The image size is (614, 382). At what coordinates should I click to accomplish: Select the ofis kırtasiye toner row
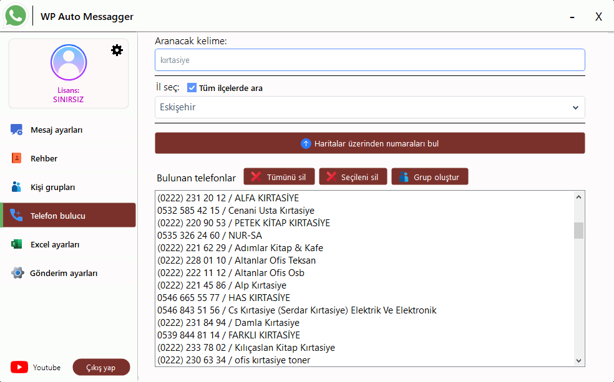364,360
